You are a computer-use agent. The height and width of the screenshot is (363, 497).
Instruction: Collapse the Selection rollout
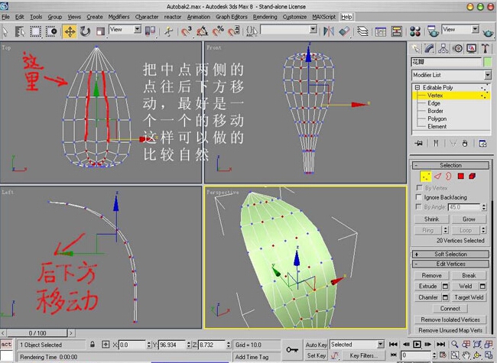(x=450, y=165)
